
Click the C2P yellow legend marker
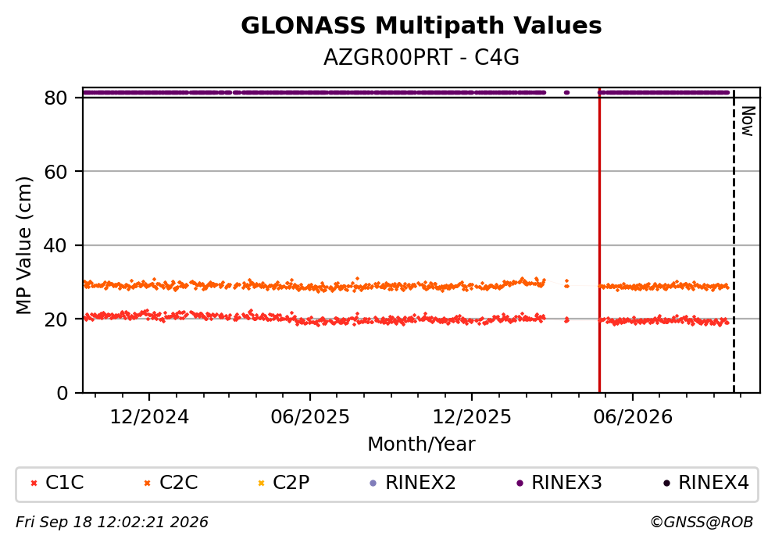[261, 484]
